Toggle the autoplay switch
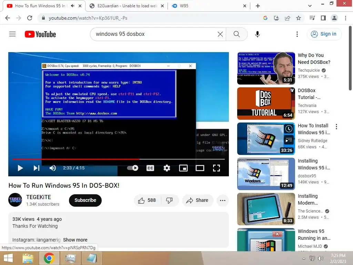Screen dimensions: 353x265 pos(133,168)
